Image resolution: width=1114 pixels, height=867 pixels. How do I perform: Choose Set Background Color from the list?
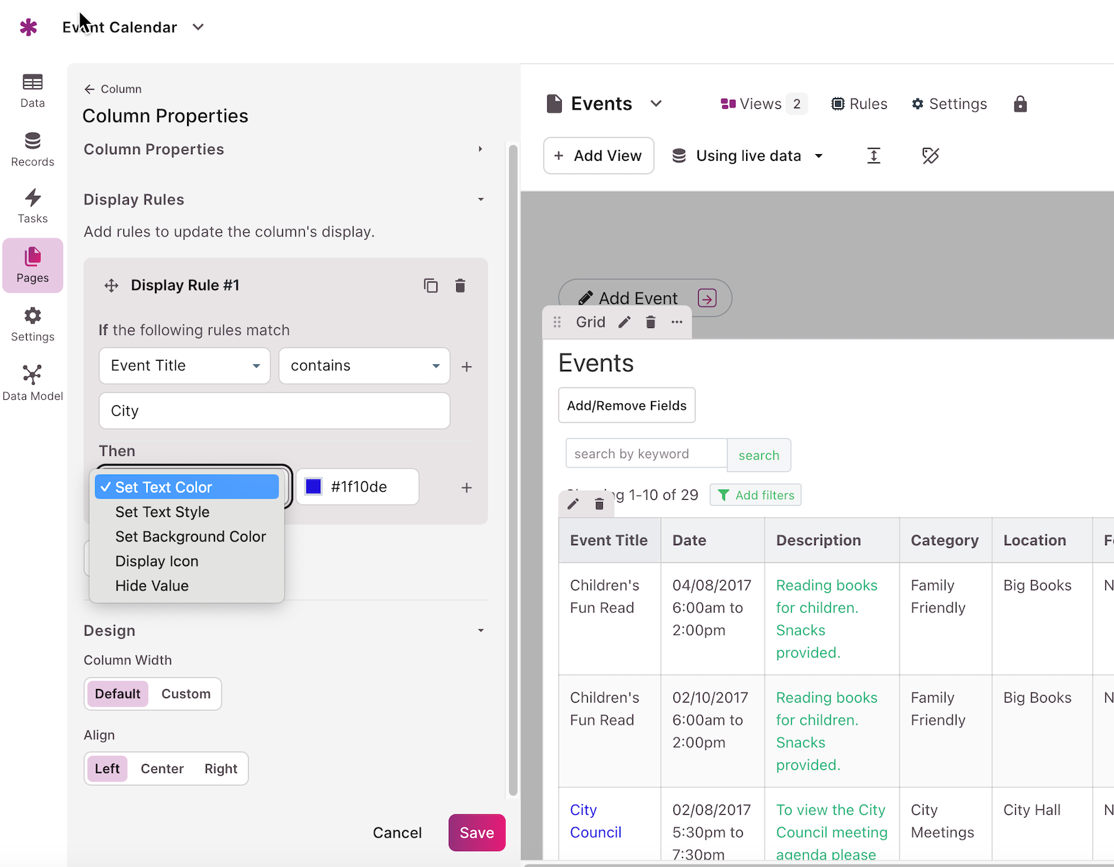click(x=190, y=536)
